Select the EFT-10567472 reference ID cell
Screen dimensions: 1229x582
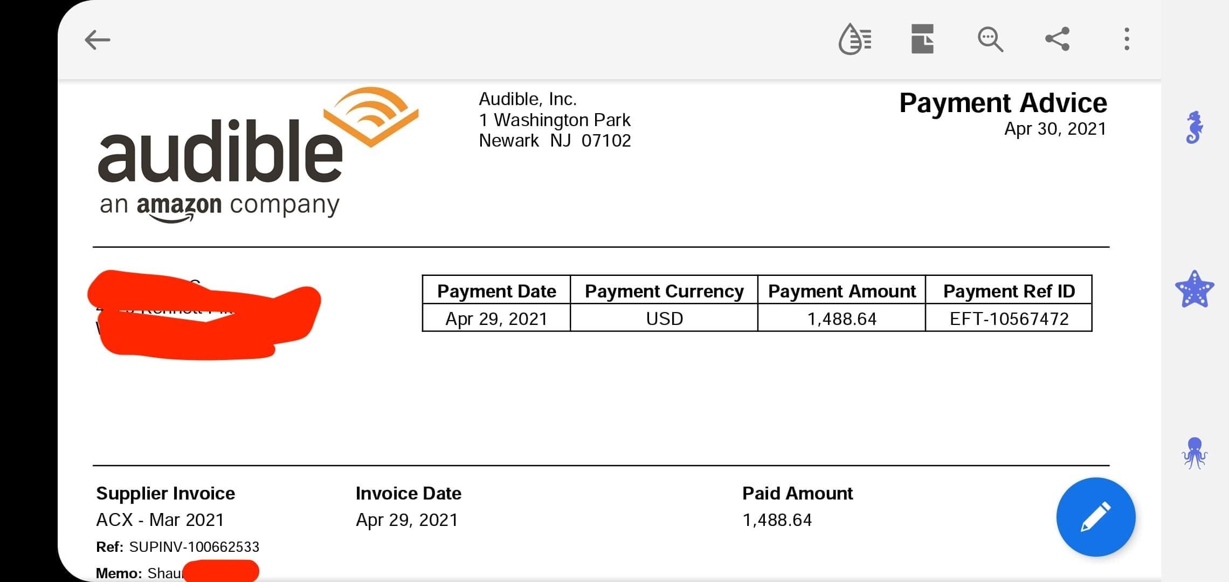click(x=1009, y=318)
